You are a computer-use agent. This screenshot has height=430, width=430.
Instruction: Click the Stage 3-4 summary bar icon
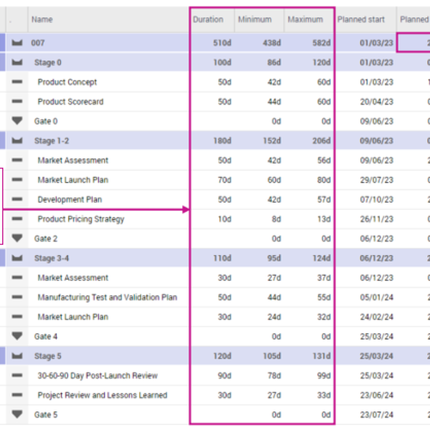(17, 258)
